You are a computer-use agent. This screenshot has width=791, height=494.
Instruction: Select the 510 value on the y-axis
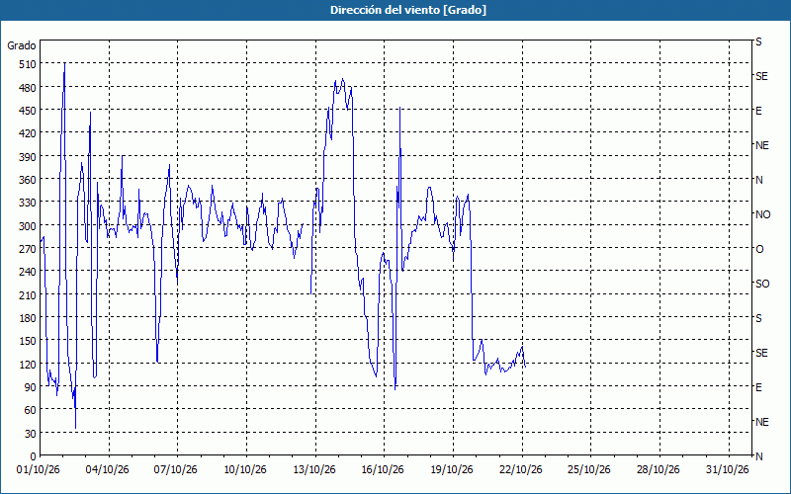28,64
